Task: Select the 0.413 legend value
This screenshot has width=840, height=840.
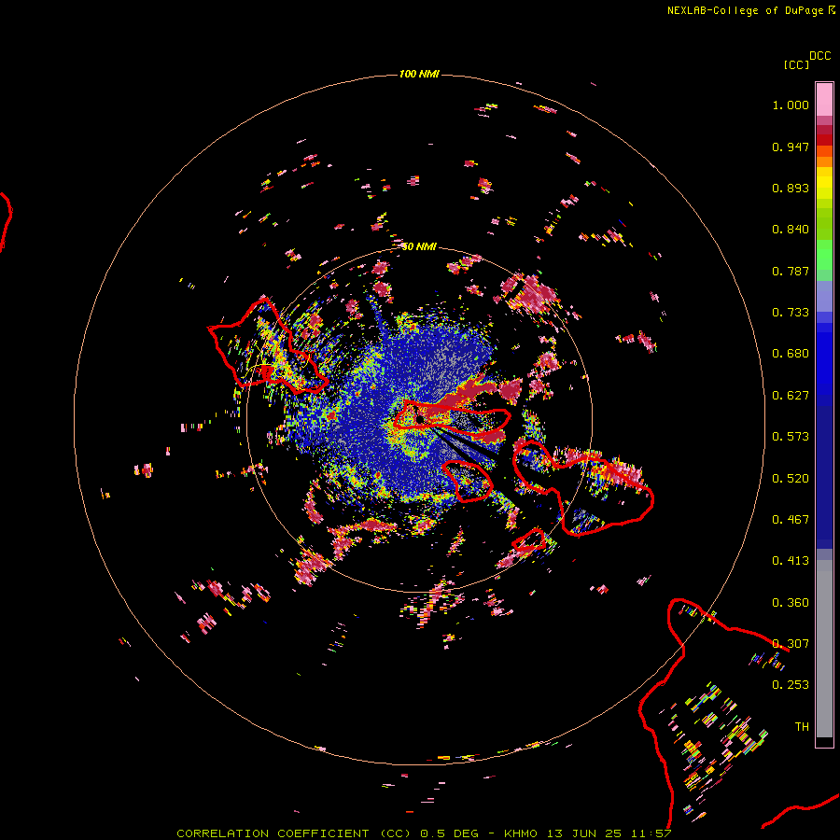Action: click(x=791, y=561)
